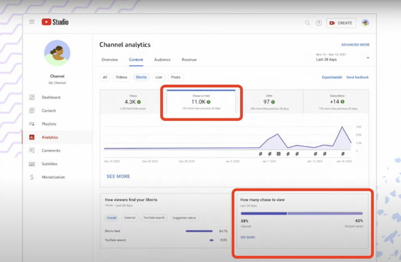Click the CREATE button

[341, 23]
